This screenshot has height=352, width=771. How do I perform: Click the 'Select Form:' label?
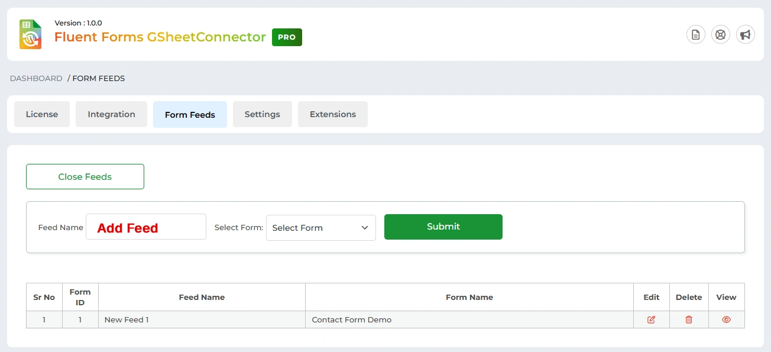(x=239, y=227)
